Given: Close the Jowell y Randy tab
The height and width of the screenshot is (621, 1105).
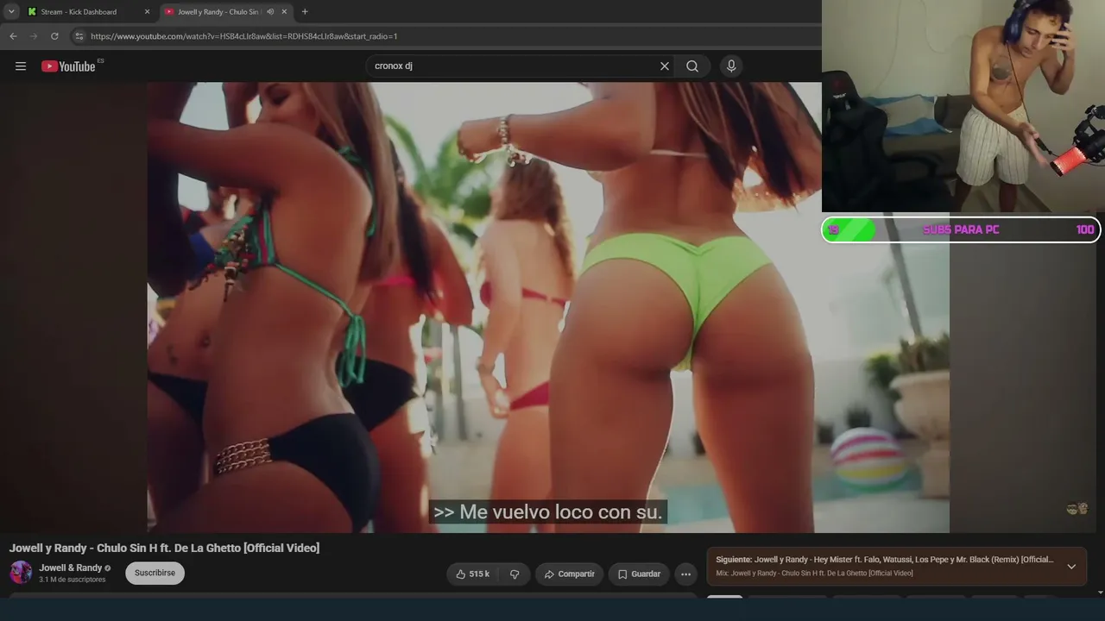Looking at the screenshot, I should (x=284, y=12).
